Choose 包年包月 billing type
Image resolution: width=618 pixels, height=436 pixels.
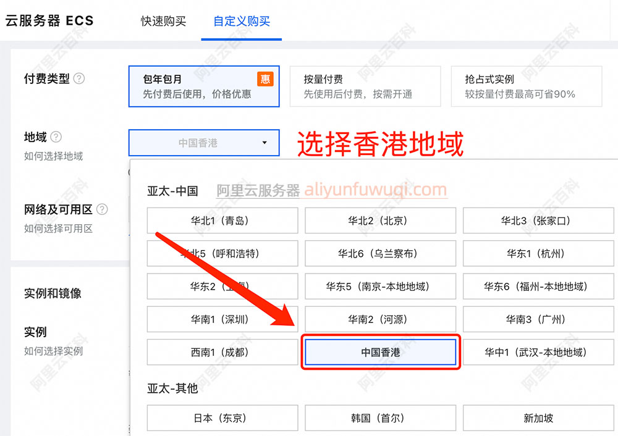coord(204,86)
